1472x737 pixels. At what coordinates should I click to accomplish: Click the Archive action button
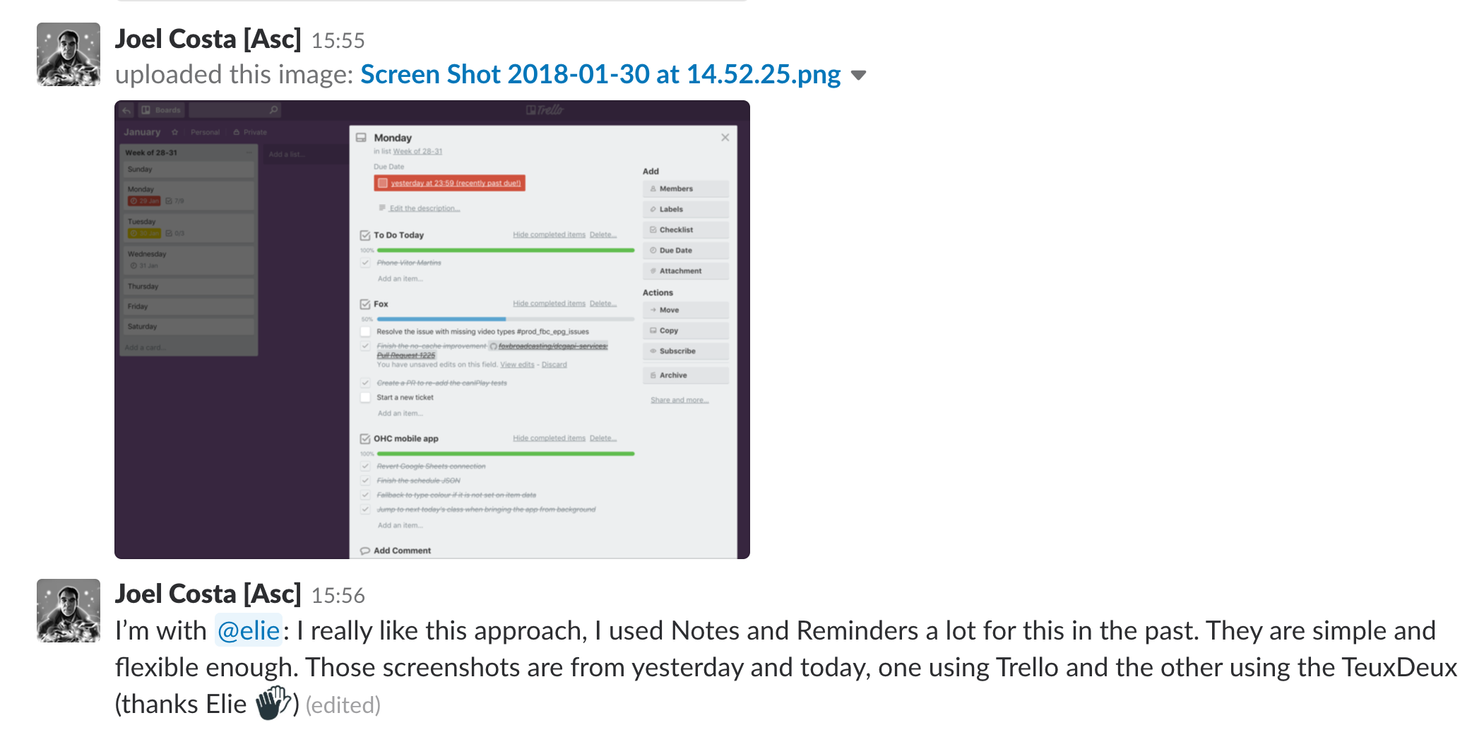[x=686, y=375]
